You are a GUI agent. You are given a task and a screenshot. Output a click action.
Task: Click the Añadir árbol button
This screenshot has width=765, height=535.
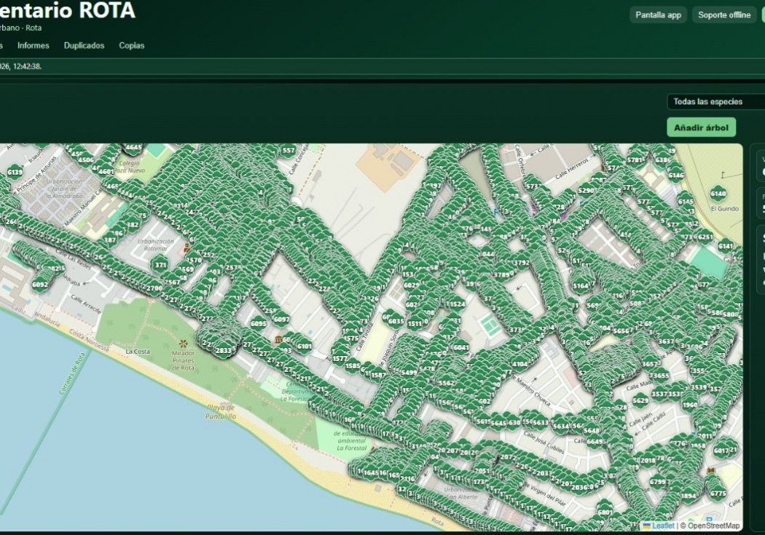pos(701,127)
